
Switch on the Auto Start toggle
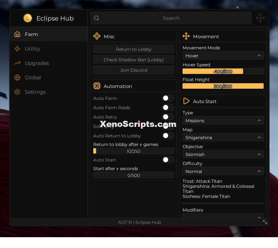tap(168, 160)
